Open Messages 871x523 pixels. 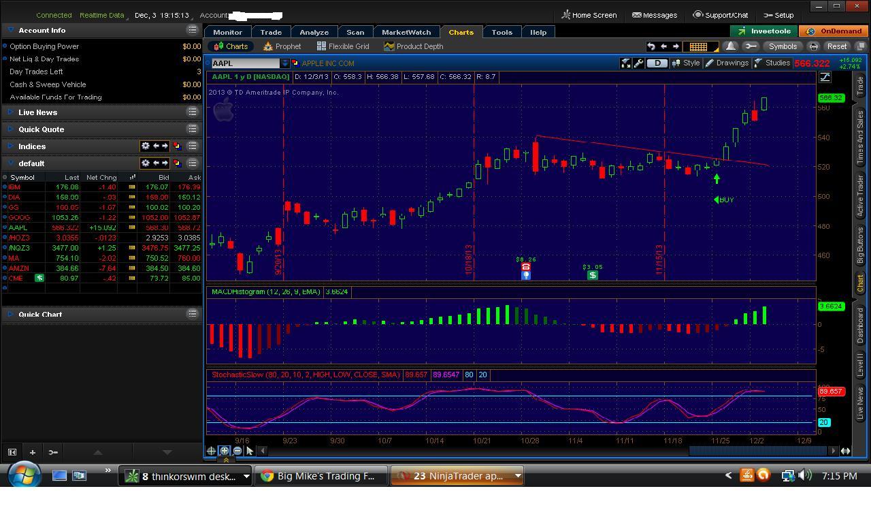655,15
